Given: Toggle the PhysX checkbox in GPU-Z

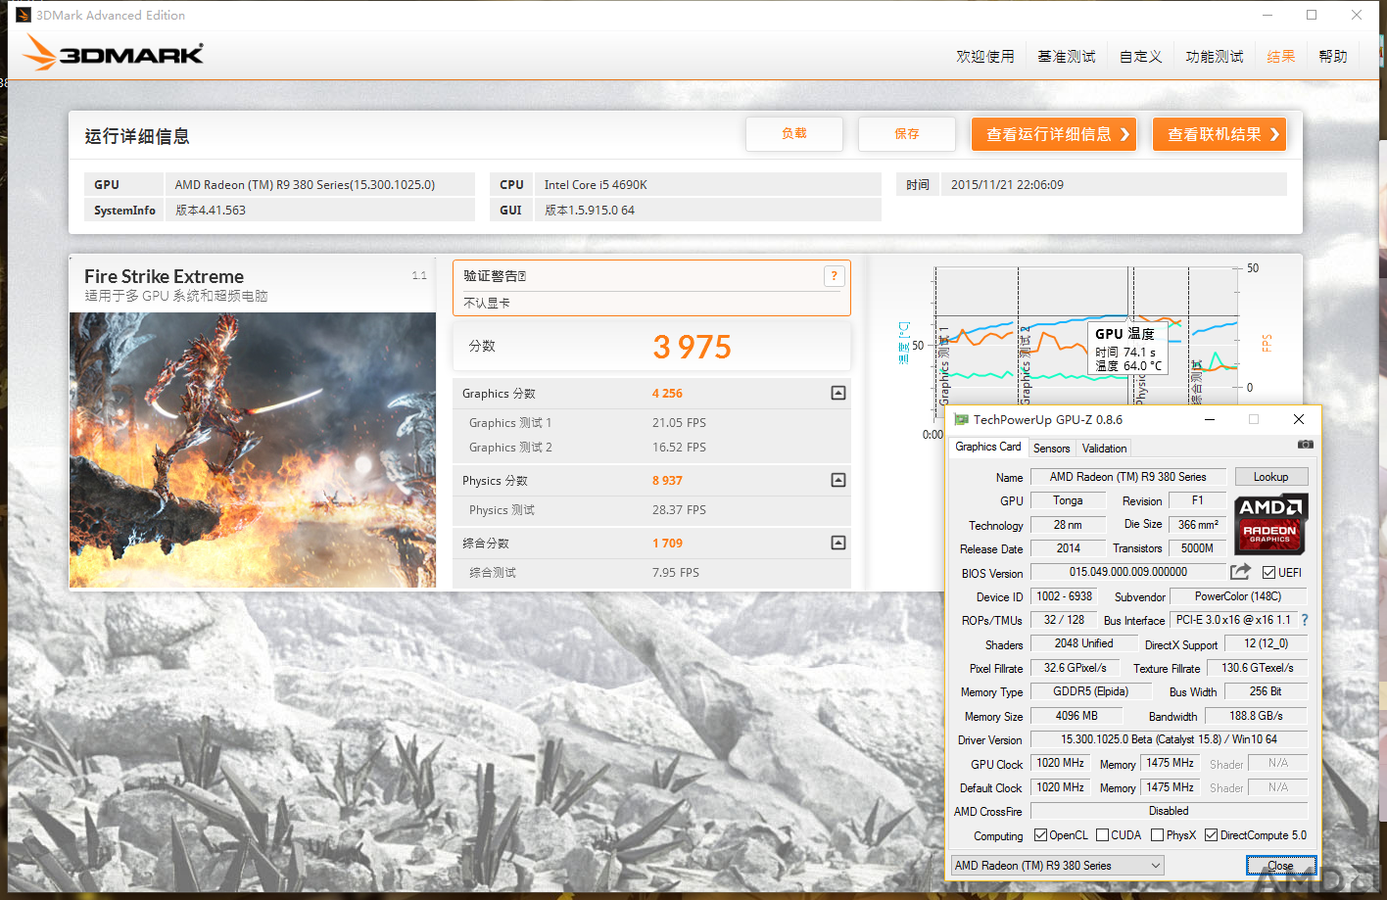Looking at the screenshot, I should [1157, 835].
